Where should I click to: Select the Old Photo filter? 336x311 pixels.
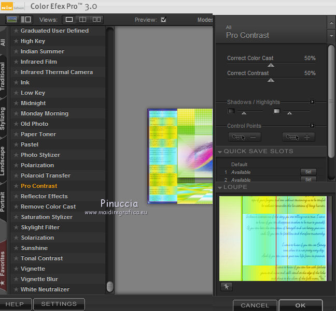coord(35,124)
